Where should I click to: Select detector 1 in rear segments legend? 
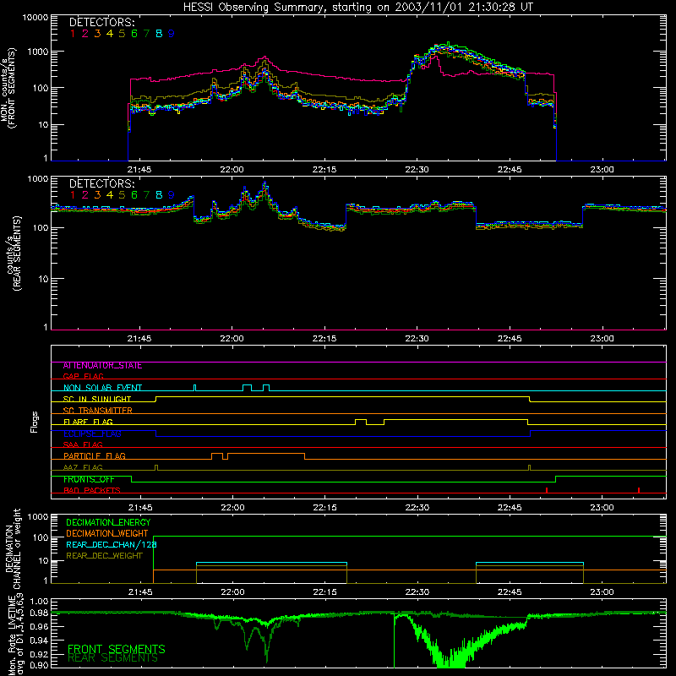click(73, 195)
